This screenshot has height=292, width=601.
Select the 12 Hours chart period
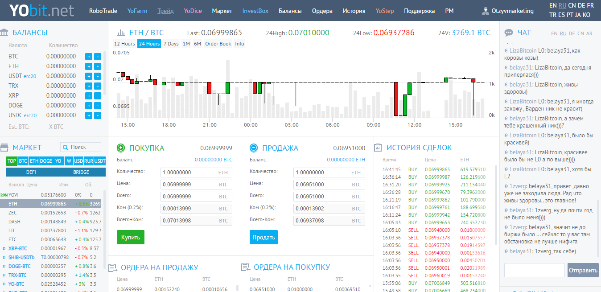tap(124, 44)
